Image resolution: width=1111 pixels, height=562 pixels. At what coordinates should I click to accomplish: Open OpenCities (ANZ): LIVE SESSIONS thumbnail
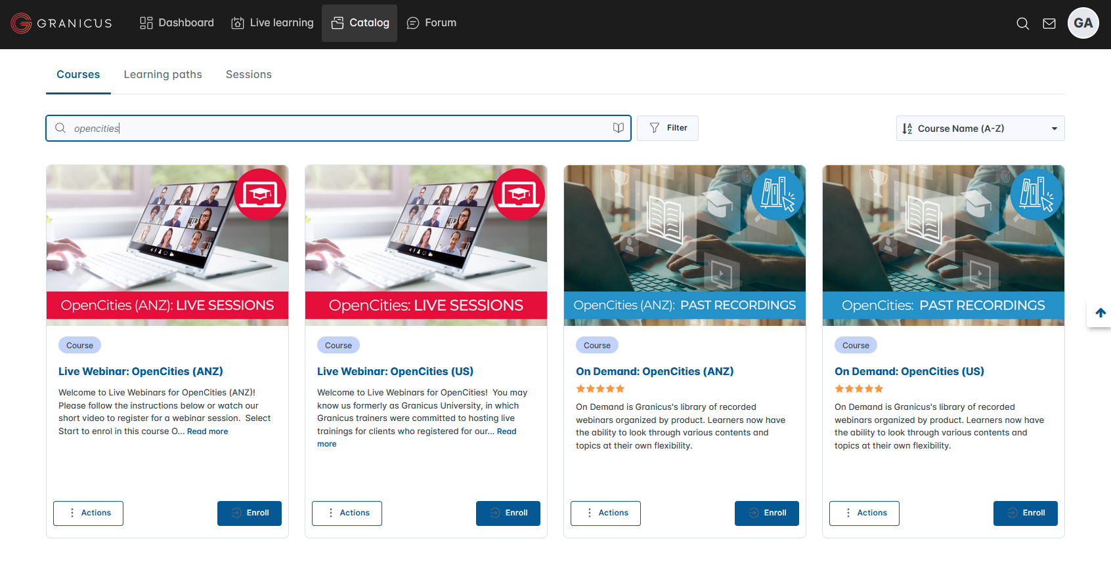click(x=167, y=245)
